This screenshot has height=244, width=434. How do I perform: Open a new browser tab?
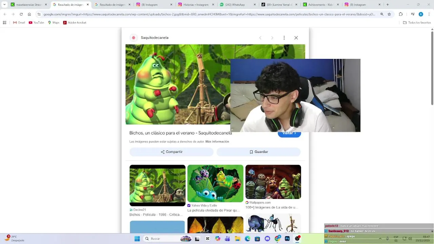388,5
